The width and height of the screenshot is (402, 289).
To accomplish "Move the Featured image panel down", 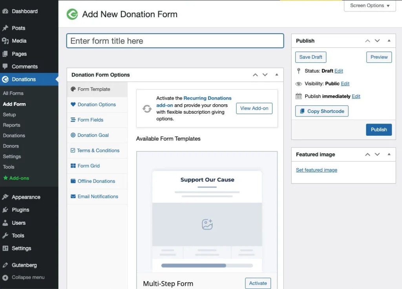I will 377,154.
